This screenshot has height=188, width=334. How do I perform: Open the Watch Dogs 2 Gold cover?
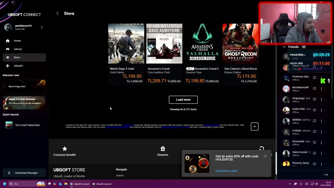126,44
